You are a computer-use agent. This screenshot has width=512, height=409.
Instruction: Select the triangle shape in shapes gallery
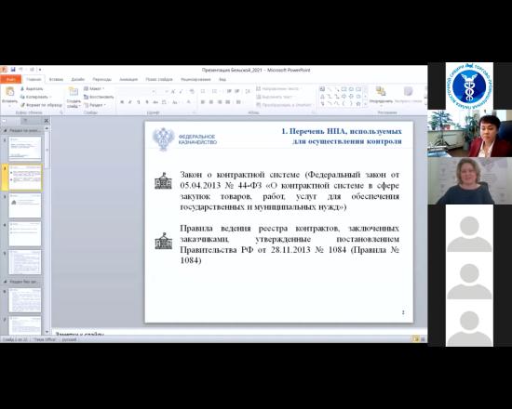(x=322, y=97)
